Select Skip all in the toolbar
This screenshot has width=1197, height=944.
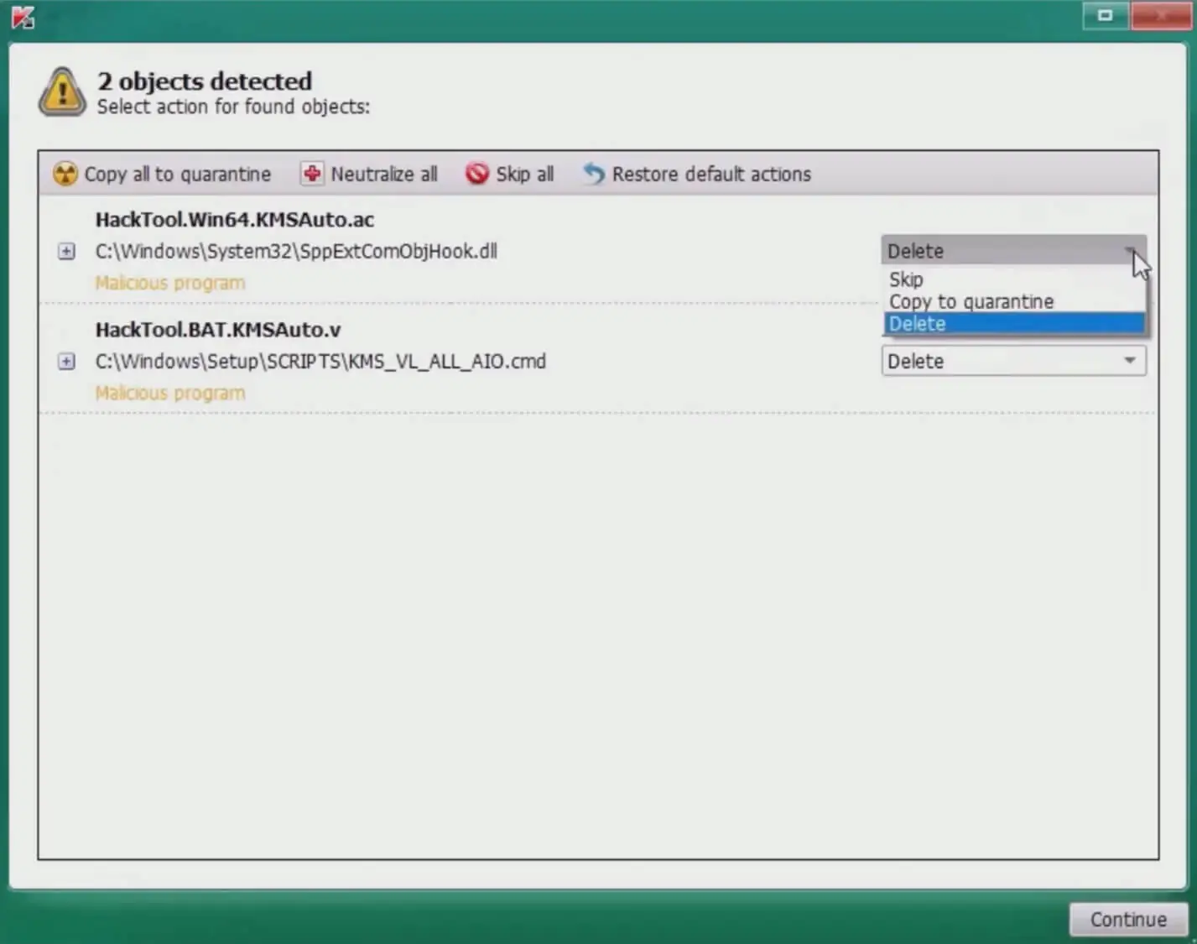510,174
